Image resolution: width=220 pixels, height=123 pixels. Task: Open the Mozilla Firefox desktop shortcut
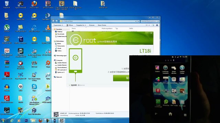pyautogui.click(x=34, y=4)
